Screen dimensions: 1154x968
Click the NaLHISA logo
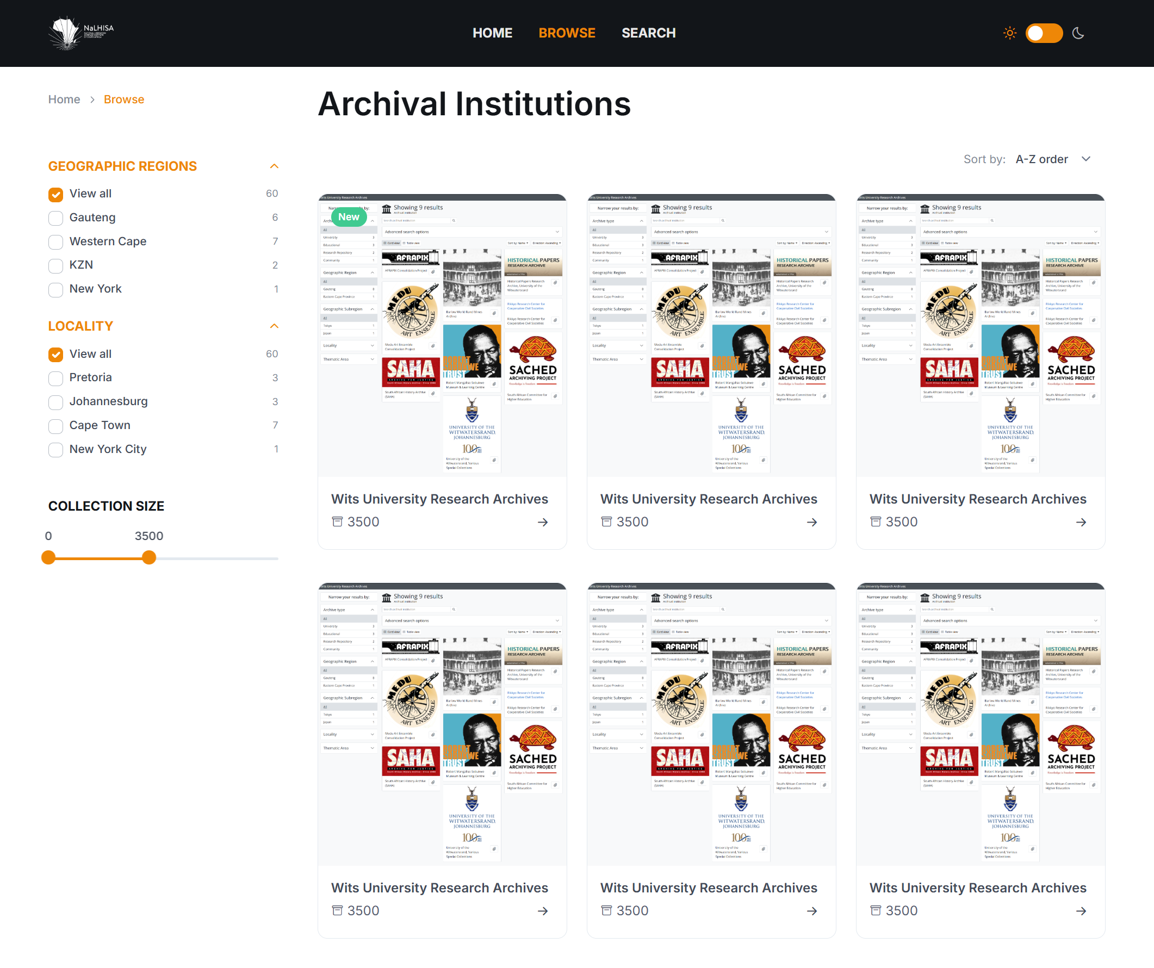pyautogui.click(x=81, y=33)
